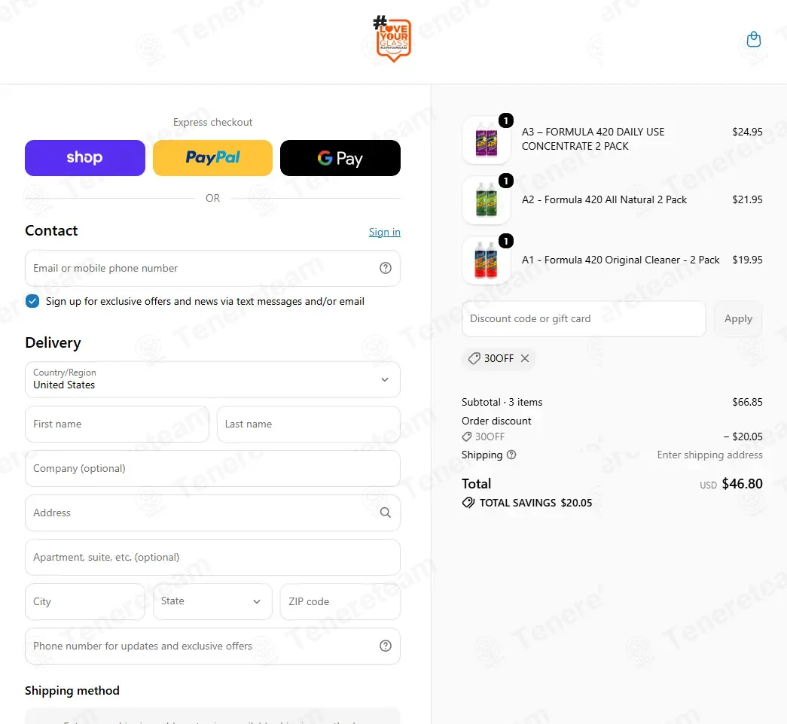Image resolution: width=787 pixels, height=724 pixels.
Task: Click the TOTAL SAVINGS $20.05 text
Action: 535,503
